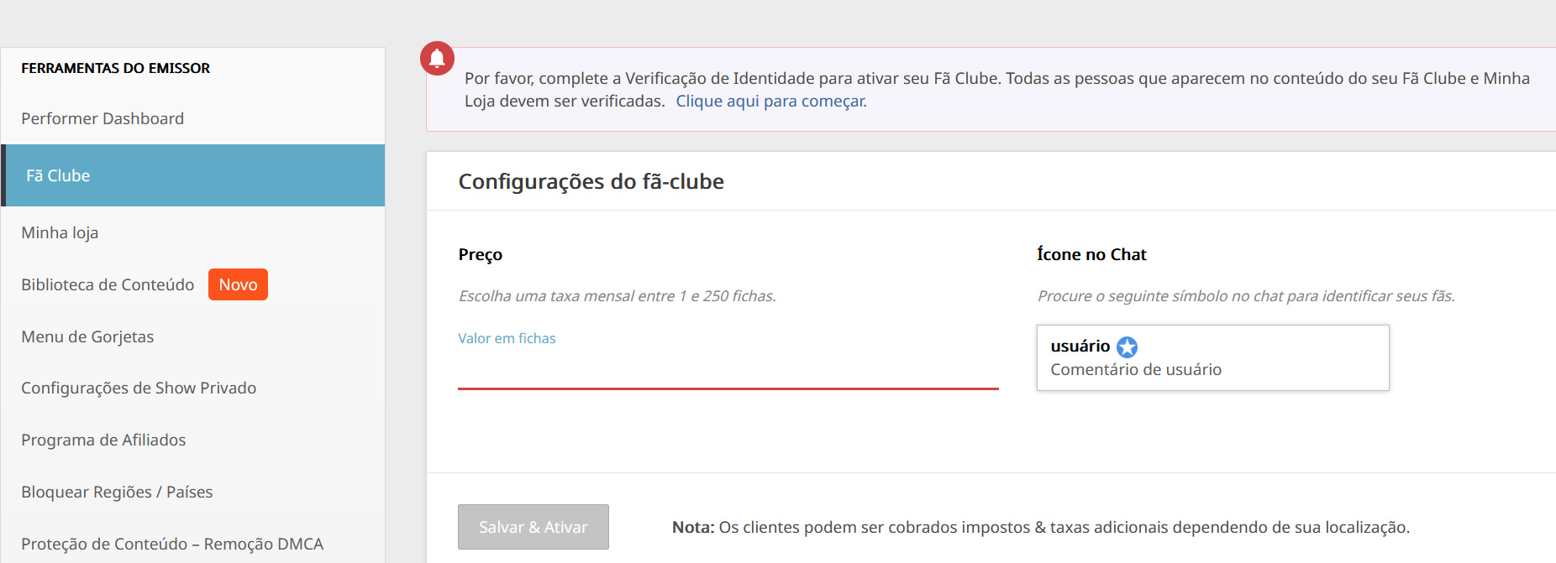Go to Biblioteca de Conteúdo
This screenshot has width=1556, height=563.
click(108, 284)
